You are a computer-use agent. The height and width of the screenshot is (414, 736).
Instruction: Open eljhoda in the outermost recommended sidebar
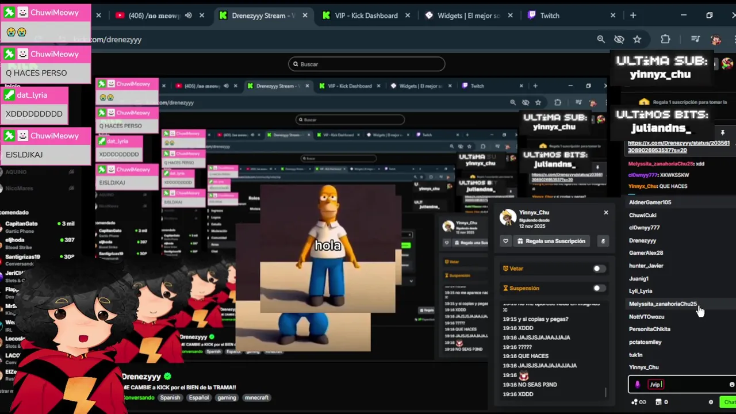[x=38, y=243]
